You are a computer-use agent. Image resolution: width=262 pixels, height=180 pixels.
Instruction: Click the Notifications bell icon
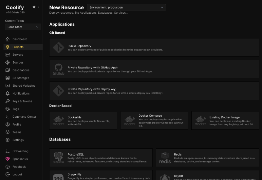click(8, 94)
